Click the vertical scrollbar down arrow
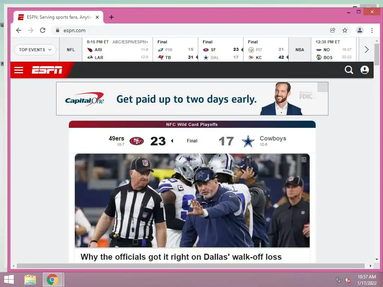 [377, 259]
